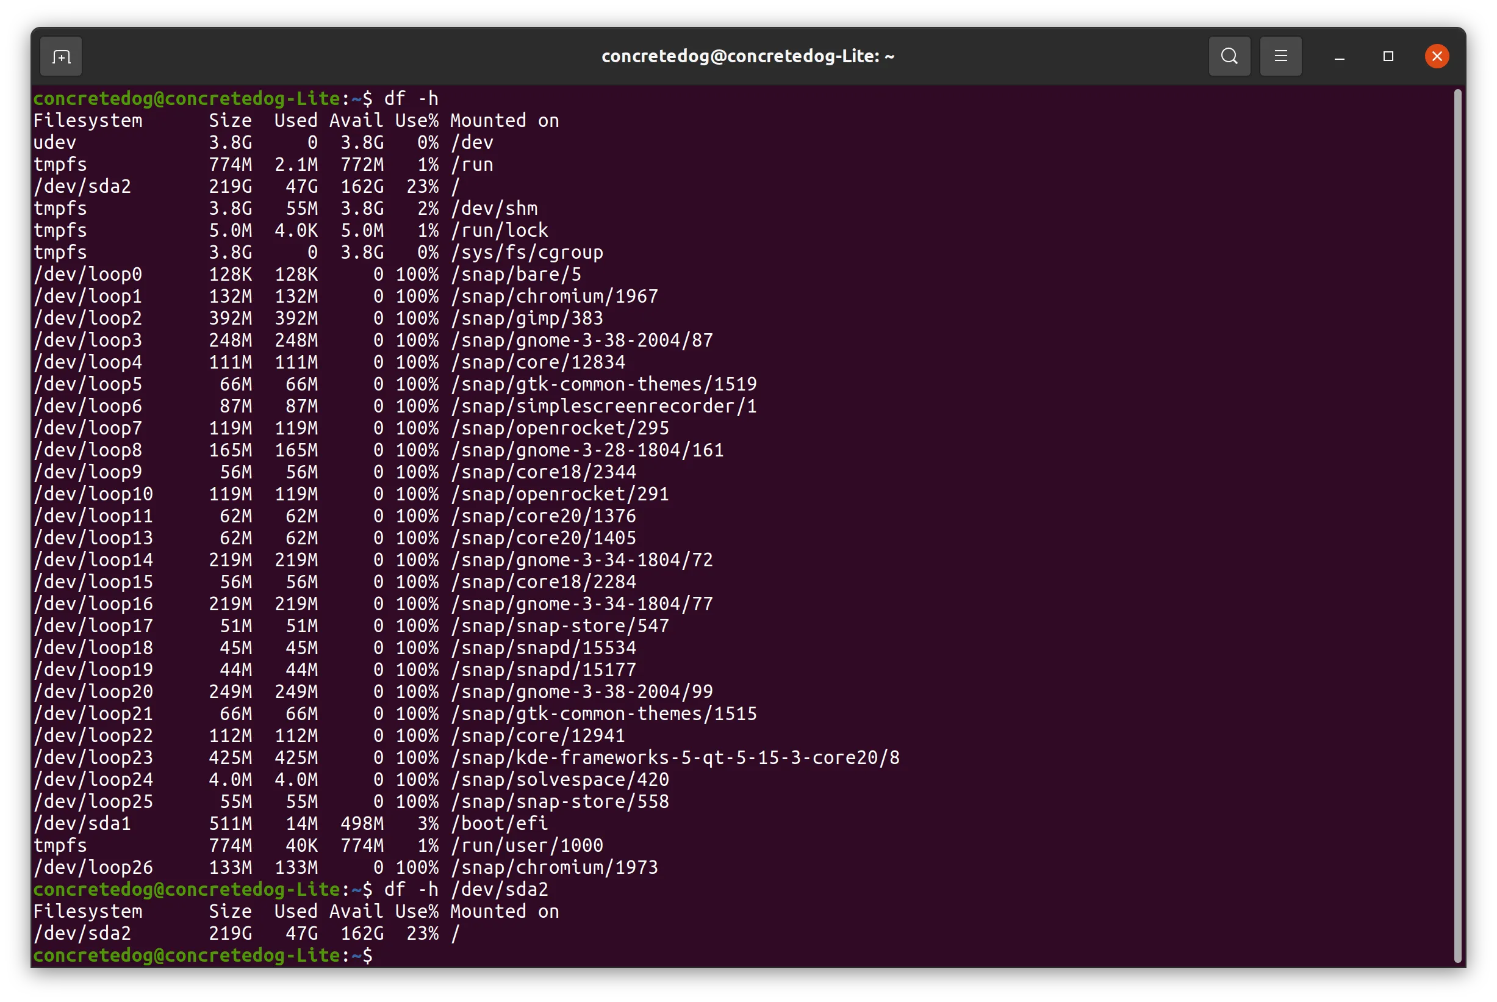This screenshot has height=1002, width=1497.
Task: Click '/snap/simplescreenrecorder/1' mount path
Action: [x=603, y=406]
